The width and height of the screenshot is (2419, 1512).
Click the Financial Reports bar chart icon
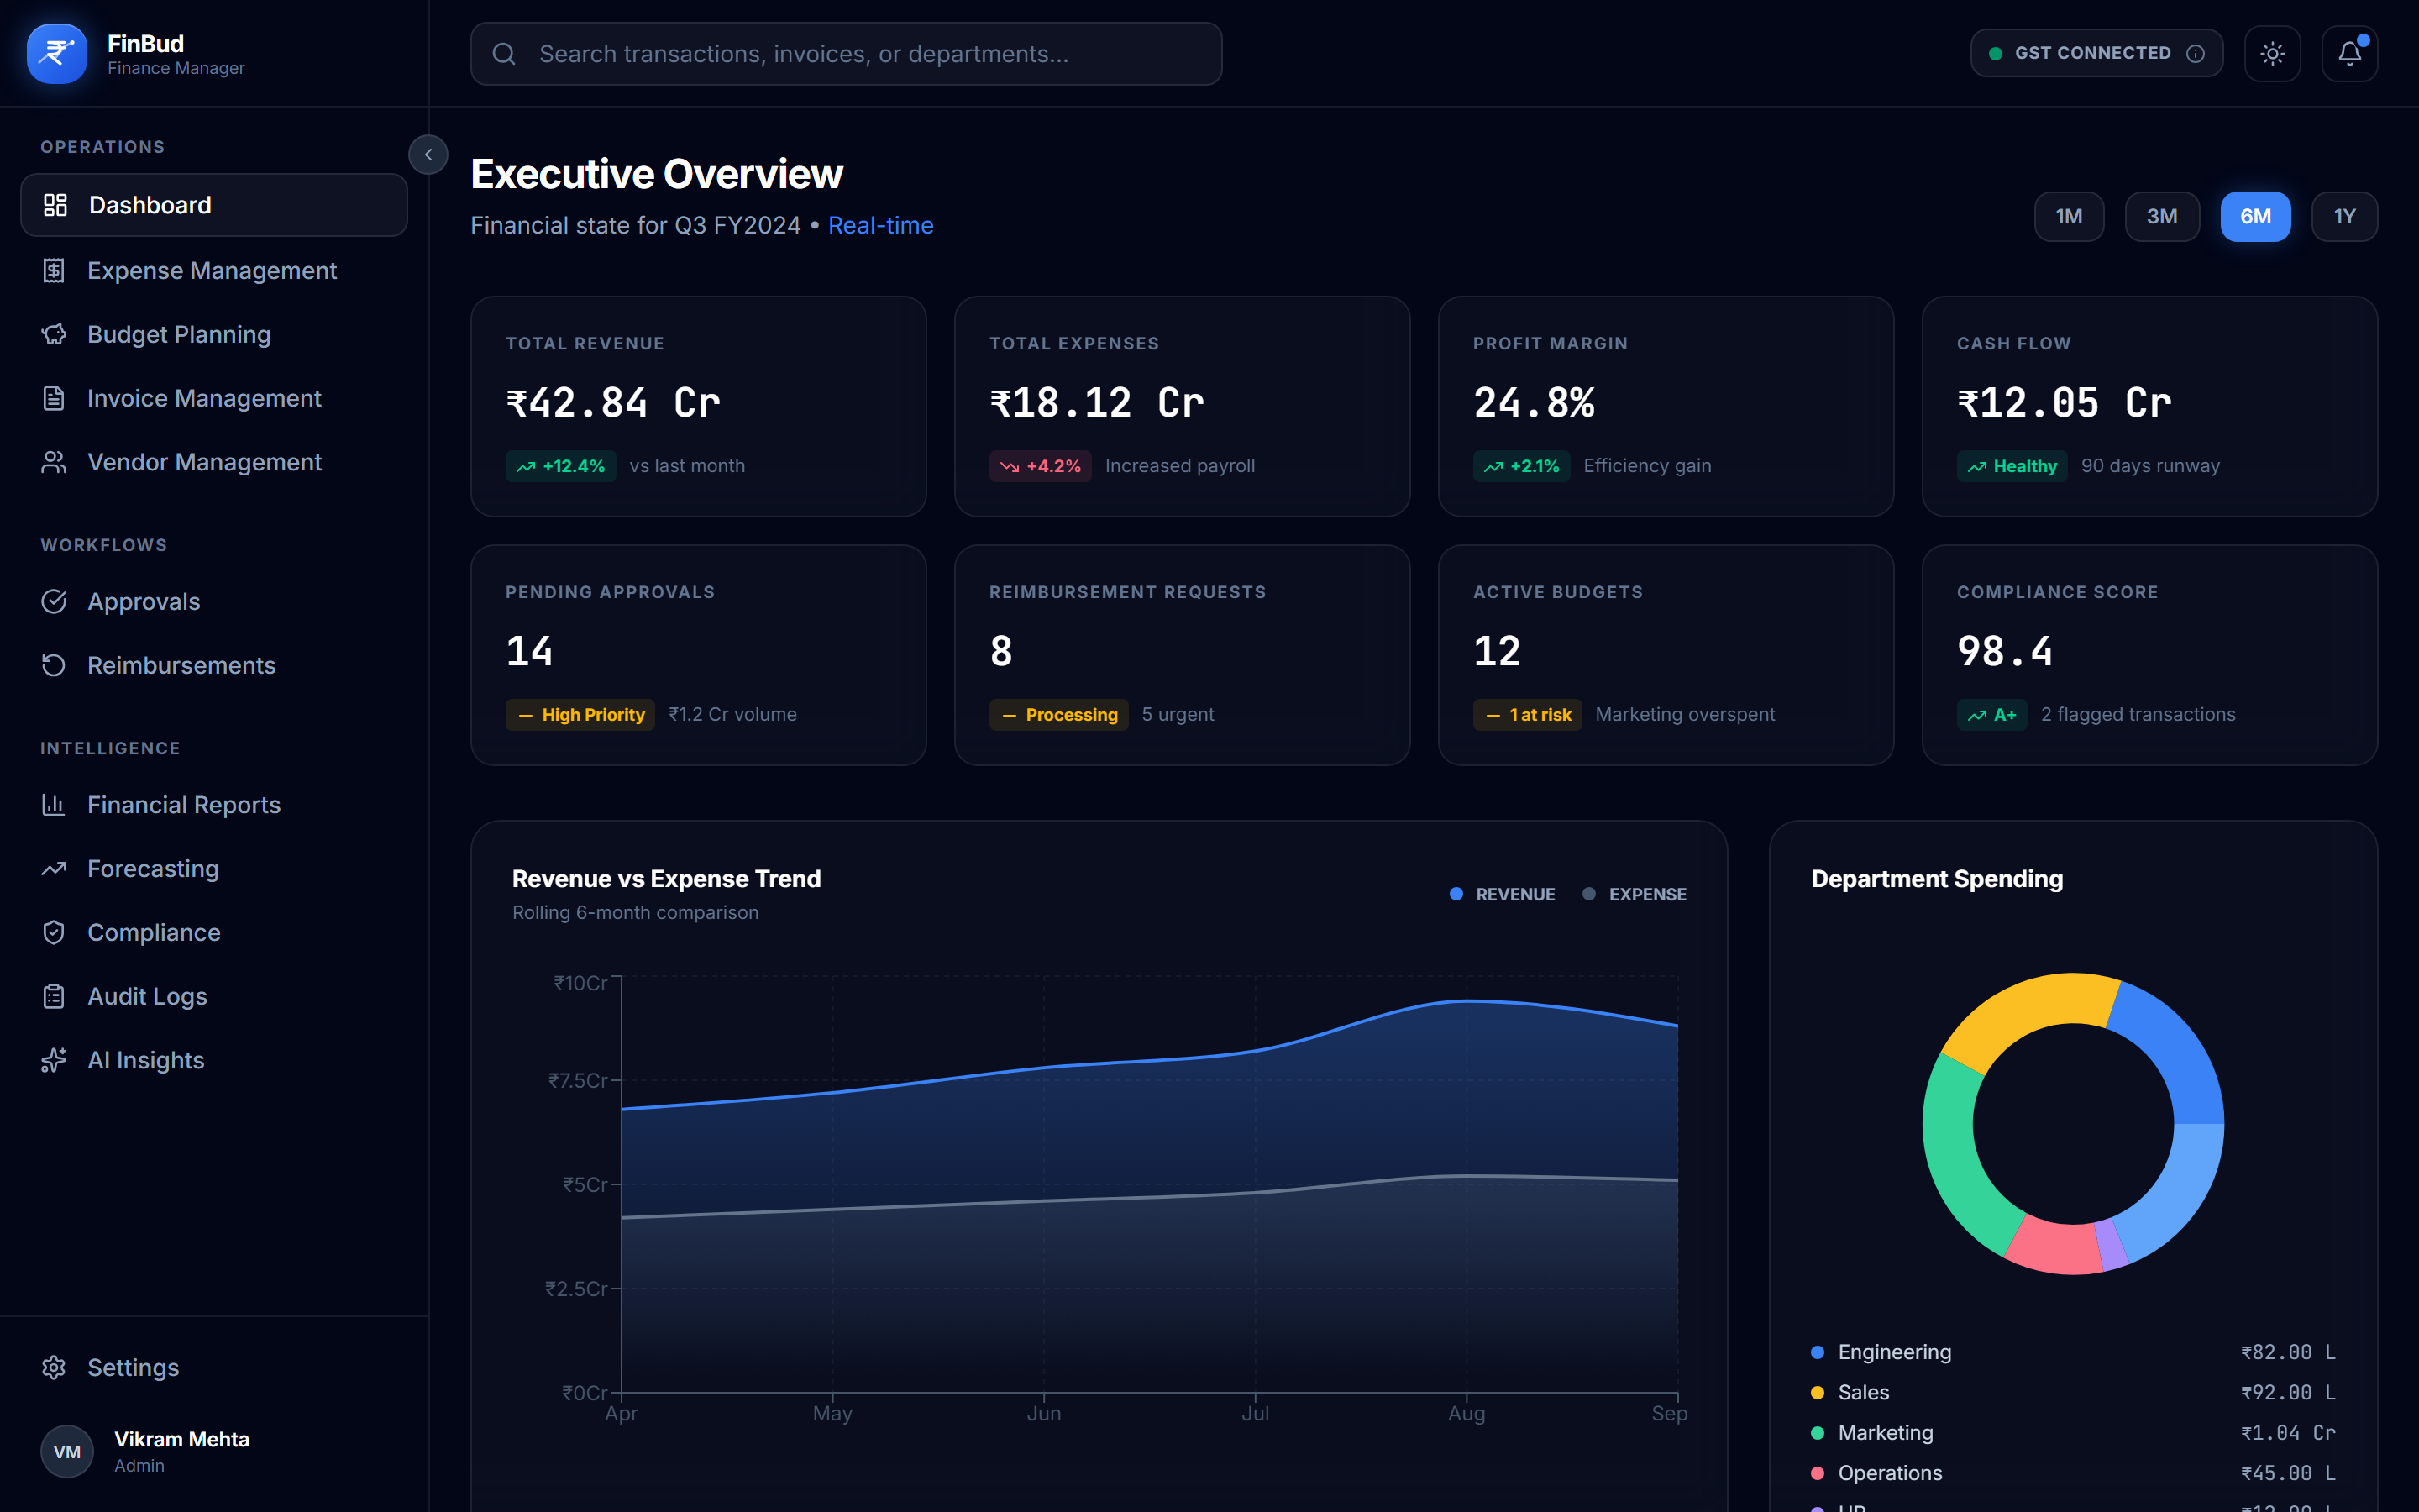54,805
